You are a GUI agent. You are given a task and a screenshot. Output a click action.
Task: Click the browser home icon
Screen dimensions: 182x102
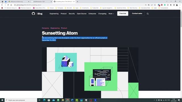(x=11, y=5)
